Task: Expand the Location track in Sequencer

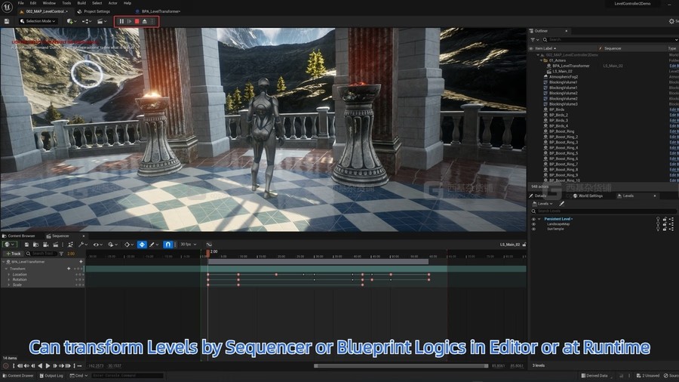Action: (9, 274)
